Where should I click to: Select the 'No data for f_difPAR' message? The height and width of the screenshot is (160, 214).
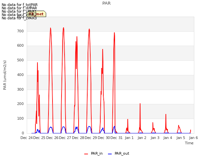pyautogui.click(x=19, y=8)
